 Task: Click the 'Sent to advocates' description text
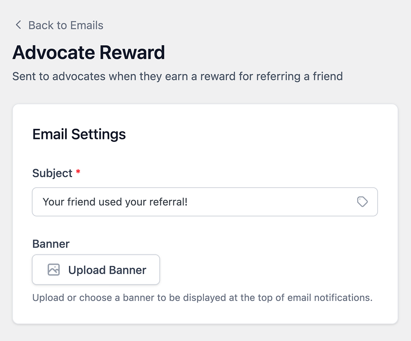coord(177,76)
